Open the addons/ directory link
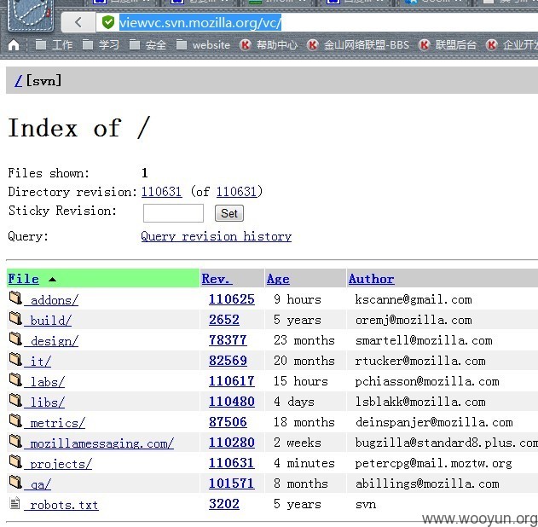Viewport: 538px width, 527px height. (51, 300)
